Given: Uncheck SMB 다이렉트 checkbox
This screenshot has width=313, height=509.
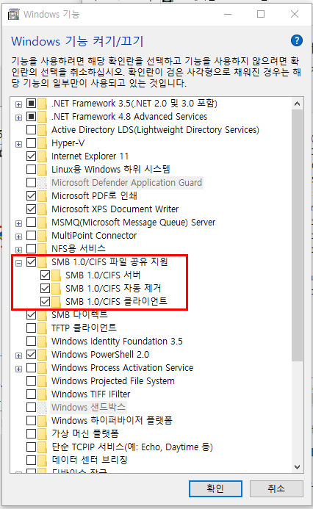Looking at the screenshot, I should pyautogui.click(x=31, y=315).
